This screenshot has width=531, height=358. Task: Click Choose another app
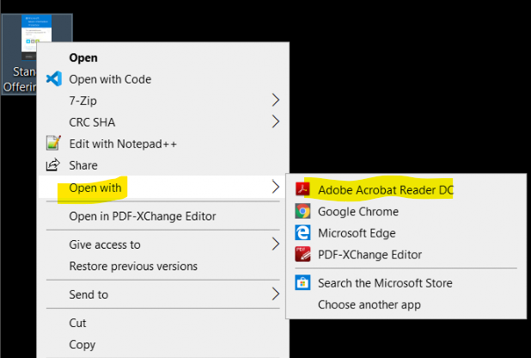(369, 305)
